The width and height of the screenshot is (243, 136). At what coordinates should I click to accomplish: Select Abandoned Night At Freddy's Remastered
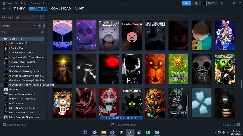[x=31, y=85]
